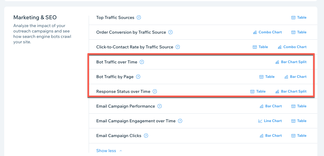Click help icon next to Email Campaign Clicks

click(x=146, y=136)
